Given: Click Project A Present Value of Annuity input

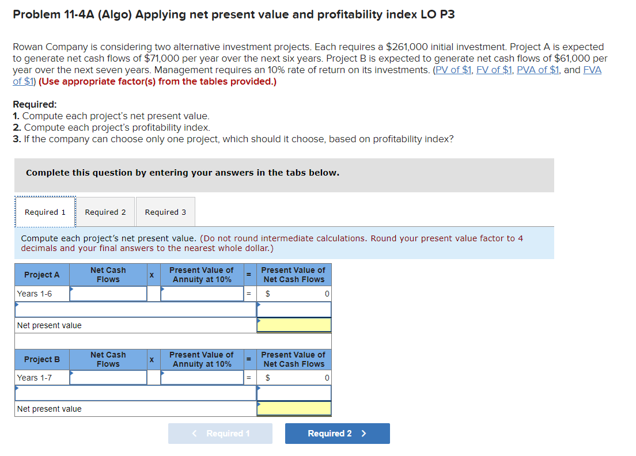Looking at the screenshot, I should [x=202, y=294].
